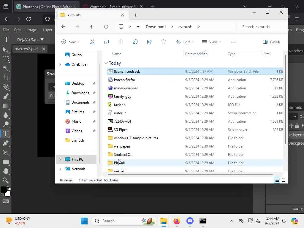Open Photopea File menu
The width and height of the screenshot is (304, 228).
pyautogui.click(x=6, y=30)
